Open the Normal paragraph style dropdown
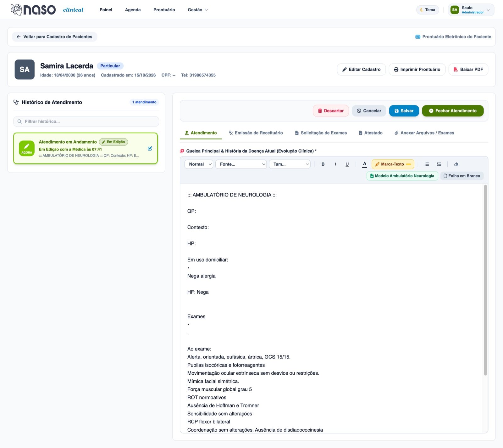Viewport: 503px width, 448px height. pos(199,164)
